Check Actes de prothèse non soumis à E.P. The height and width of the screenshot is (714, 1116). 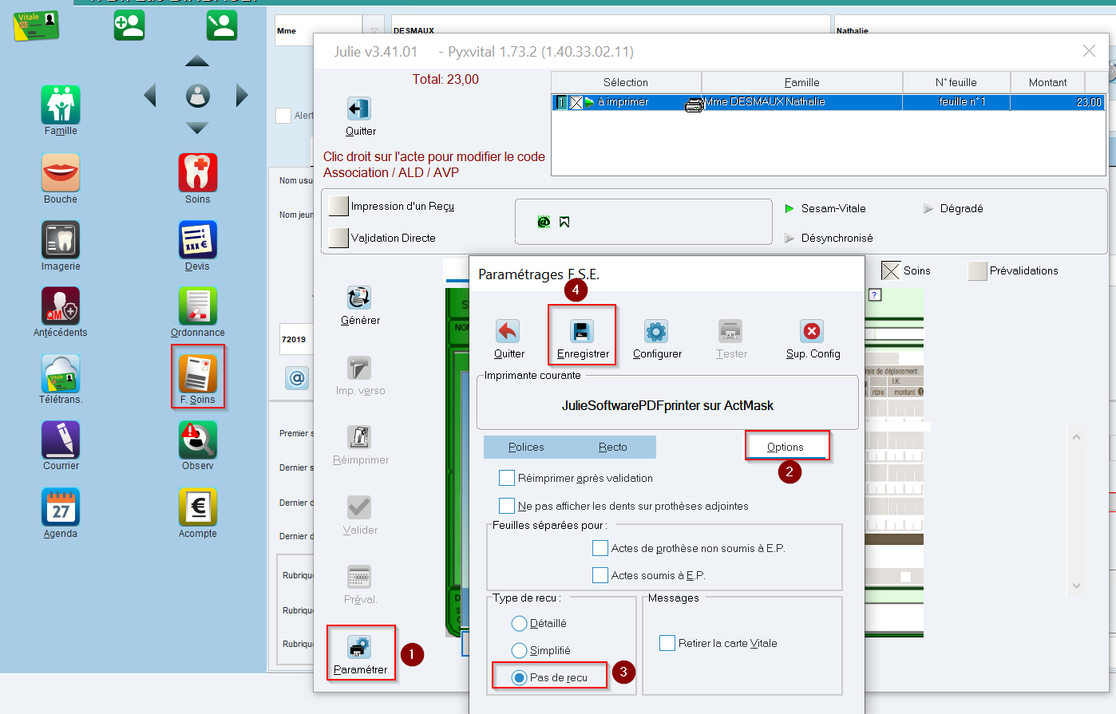click(x=600, y=548)
